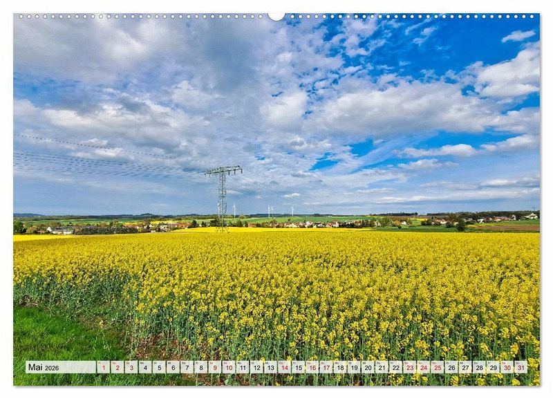Select day 19 in the calendar strip

click(x=354, y=367)
